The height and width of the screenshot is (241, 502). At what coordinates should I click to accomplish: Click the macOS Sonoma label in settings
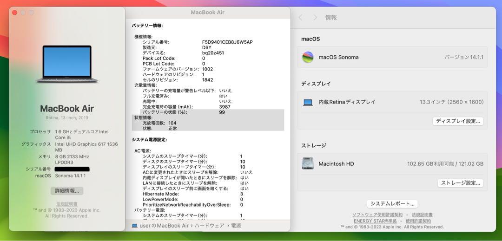click(x=338, y=57)
